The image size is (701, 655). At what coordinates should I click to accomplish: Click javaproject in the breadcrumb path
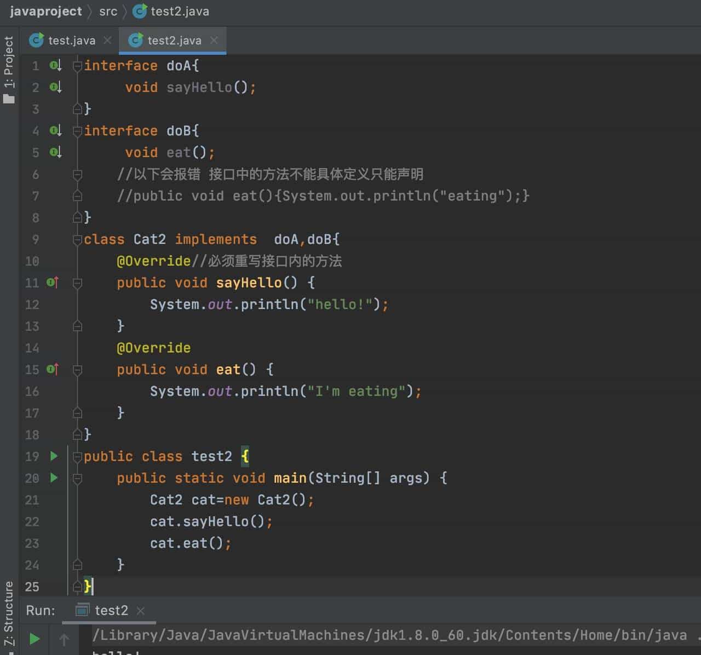[x=45, y=11]
